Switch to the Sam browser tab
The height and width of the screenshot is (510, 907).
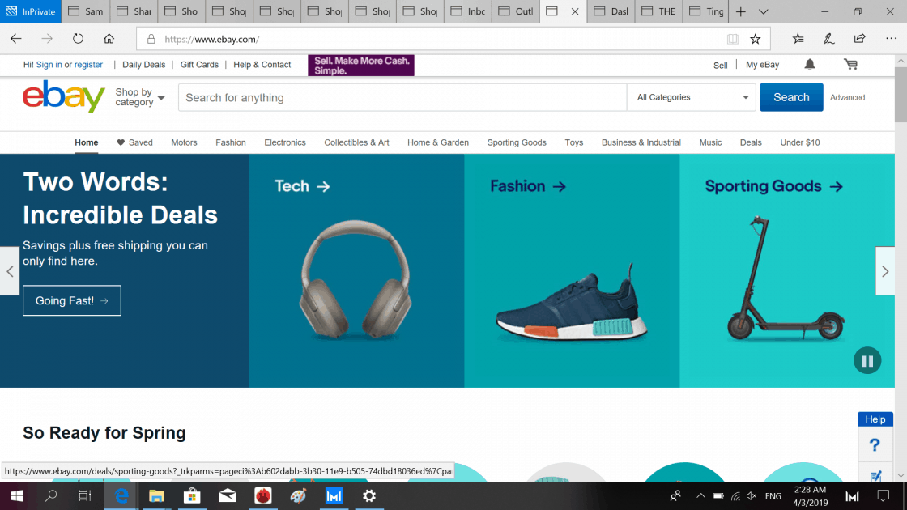(86, 11)
